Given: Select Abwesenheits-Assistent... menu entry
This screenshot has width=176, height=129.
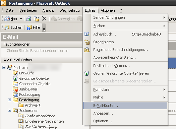Looking at the screenshot, I should point(125,57).
